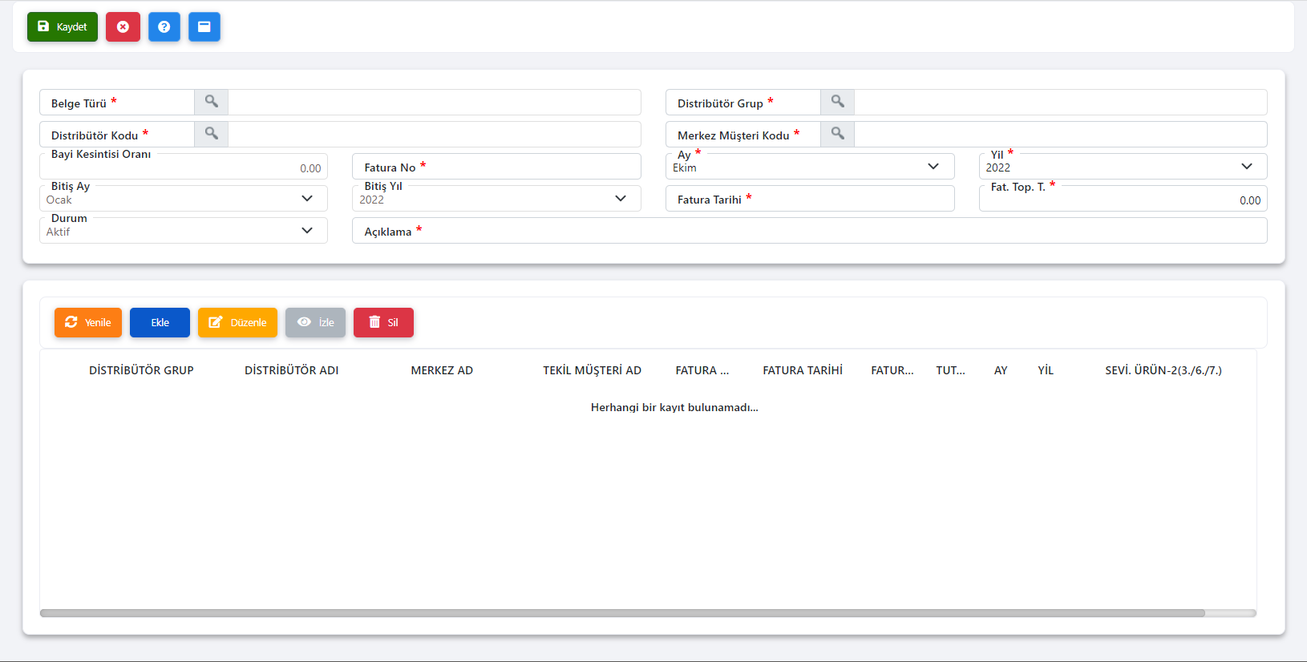Open the Merkez Müşteri Kodu lookup magnifier
This screenshot has width=1307, height=662.
pos(837,134)
